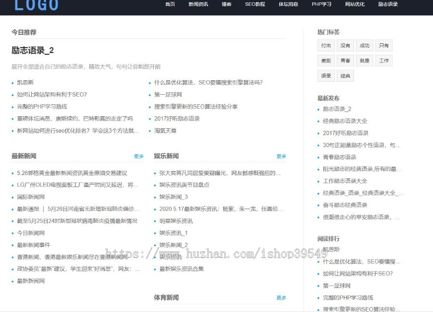Screen dimensions: 433x312
Task: Go to 博客 in navigation bar
Action: [x=227, y=4]
